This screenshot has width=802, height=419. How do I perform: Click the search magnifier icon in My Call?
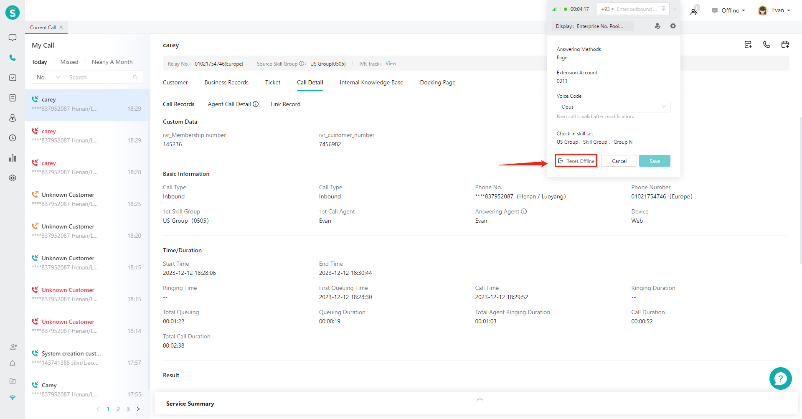click(x=135, y=77)
